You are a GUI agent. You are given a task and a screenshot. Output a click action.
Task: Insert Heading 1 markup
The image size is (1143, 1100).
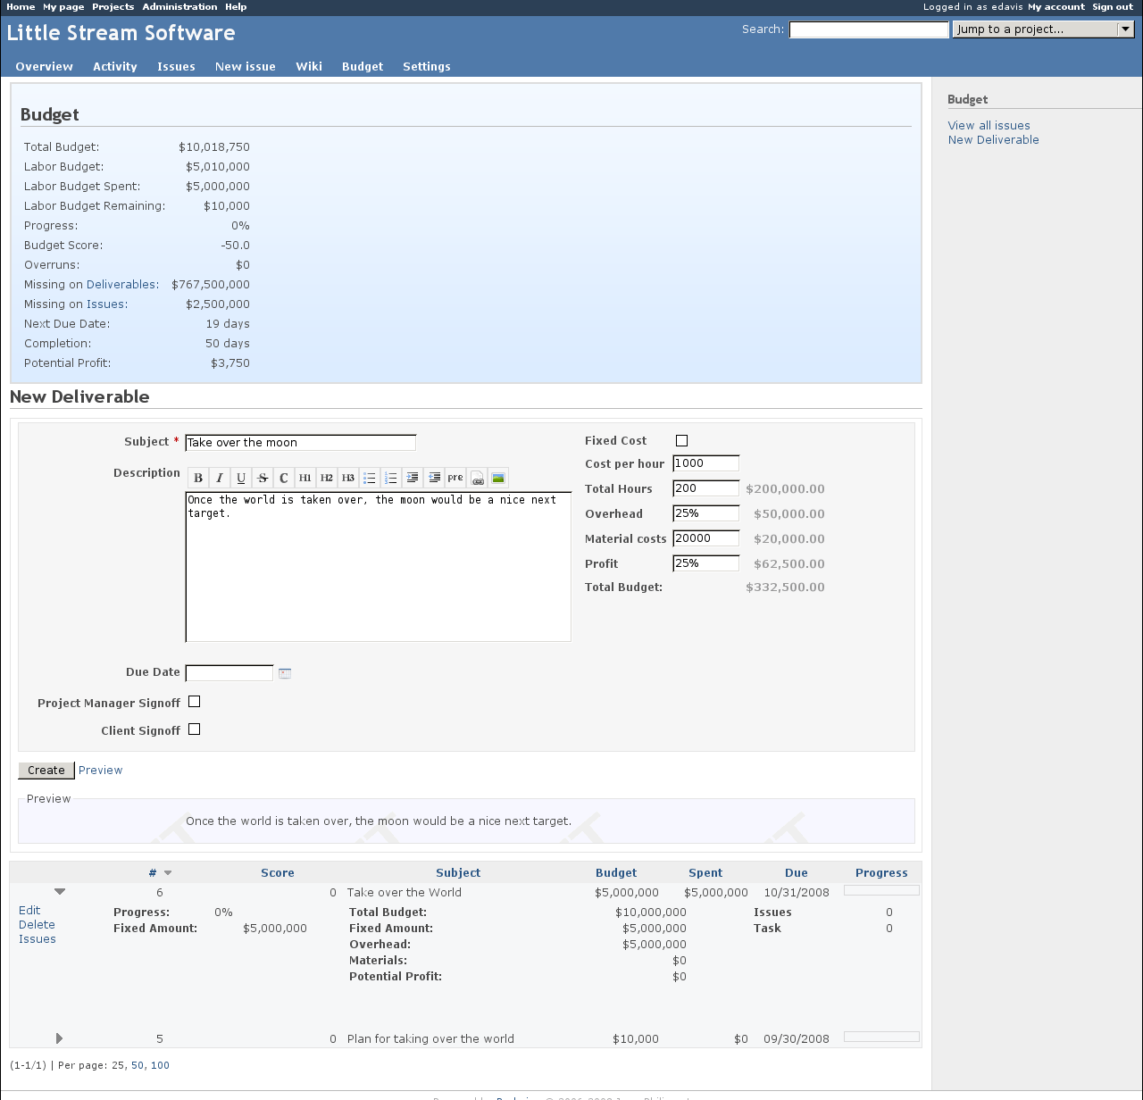click(x=305, y=478)
